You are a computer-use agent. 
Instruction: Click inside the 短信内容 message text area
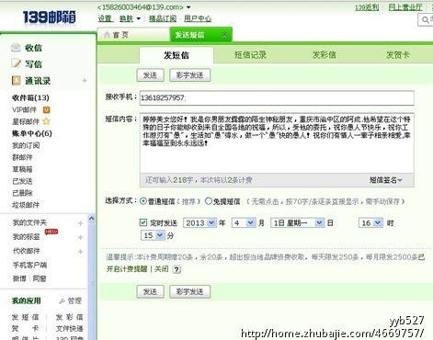(277, 143)
